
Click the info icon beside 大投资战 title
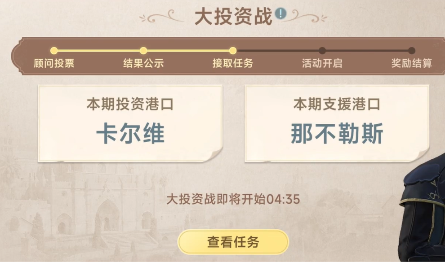(280, 14)
